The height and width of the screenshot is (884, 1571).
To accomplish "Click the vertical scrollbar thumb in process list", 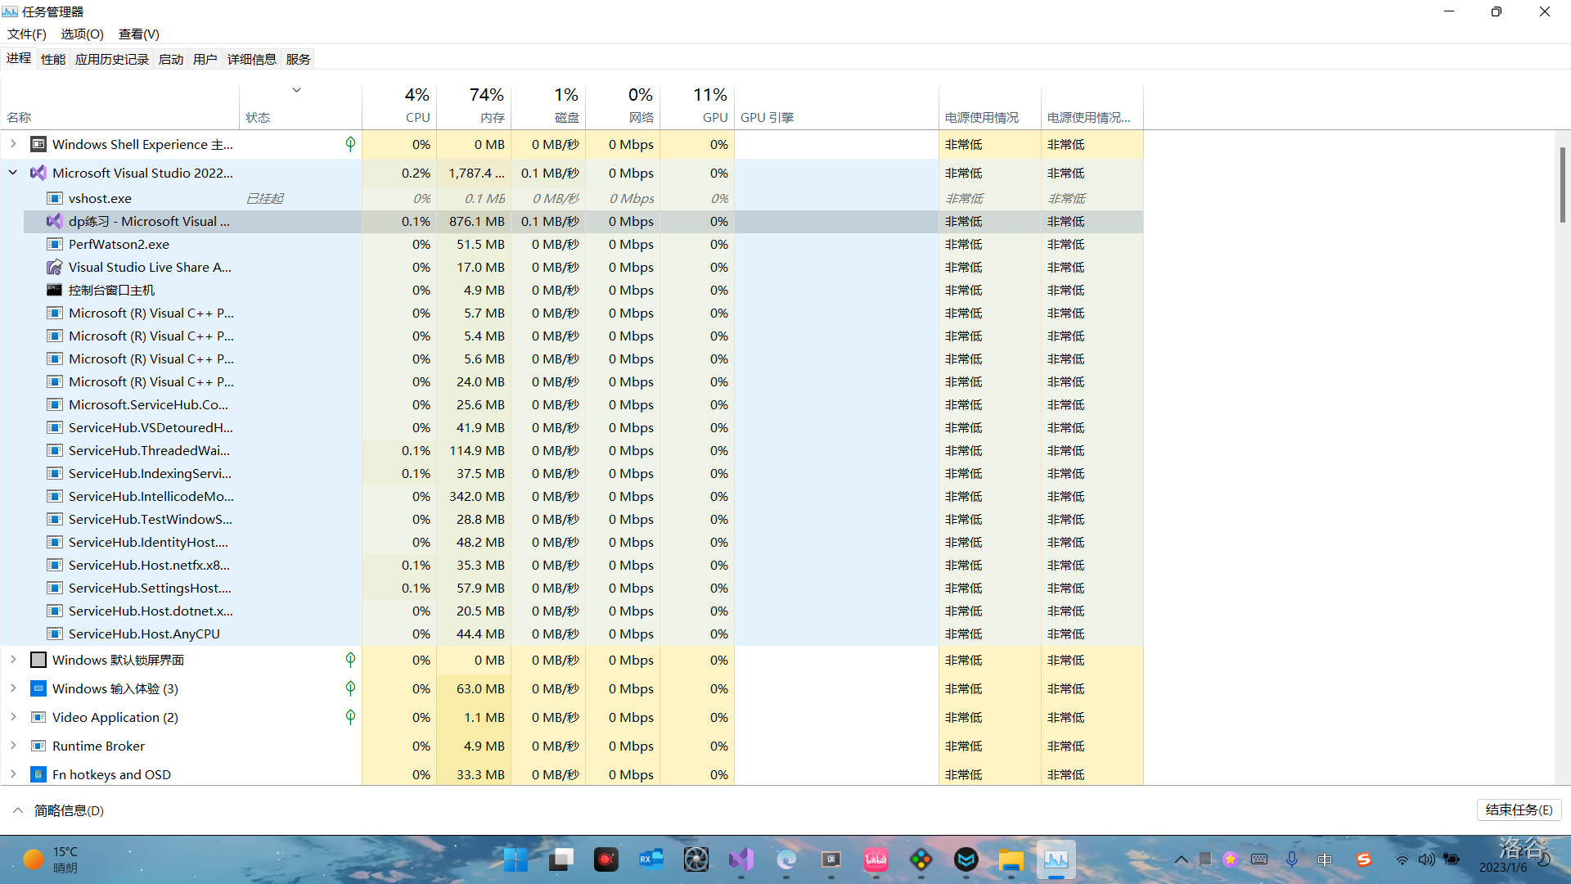I will (x=1562, y=184).
